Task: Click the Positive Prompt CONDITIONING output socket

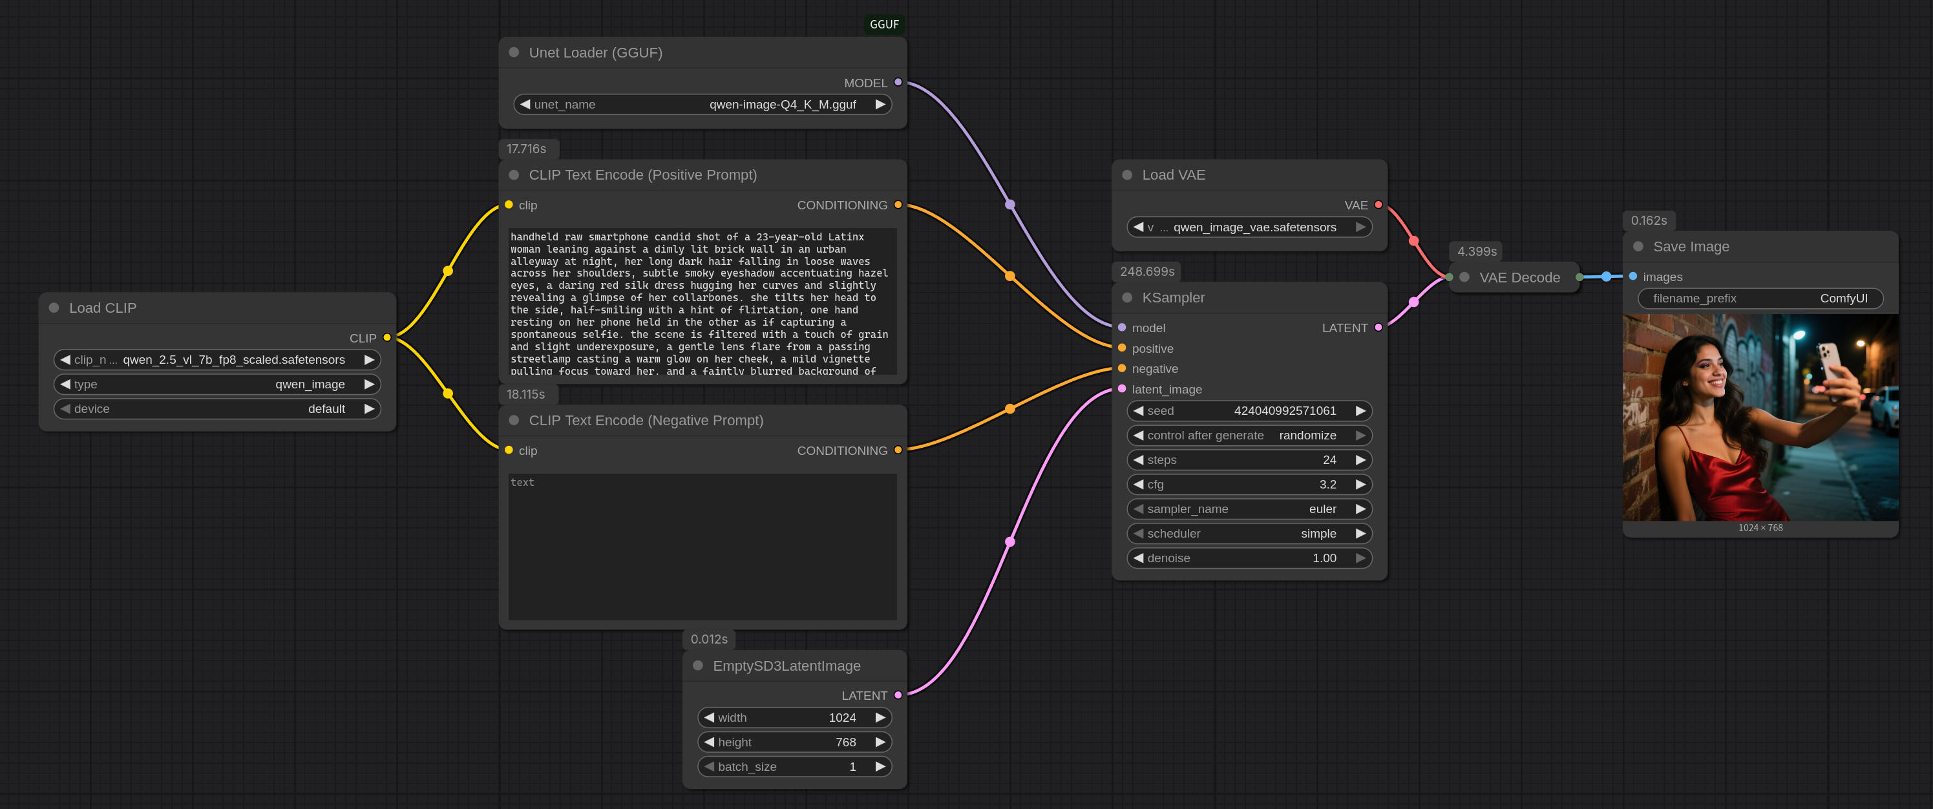Action: (x=898, y=205)
